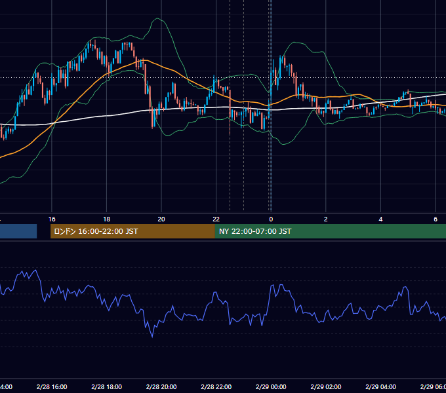Click the hour label 0 on the price chart axis
446x393 pixels.
(x=271, y=219)
